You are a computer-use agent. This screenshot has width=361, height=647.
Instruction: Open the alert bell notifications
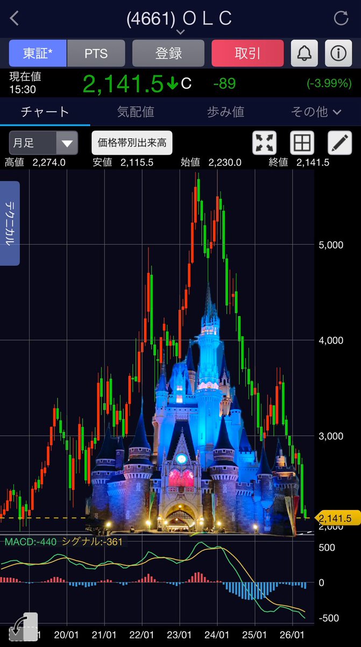coord(305,53)
